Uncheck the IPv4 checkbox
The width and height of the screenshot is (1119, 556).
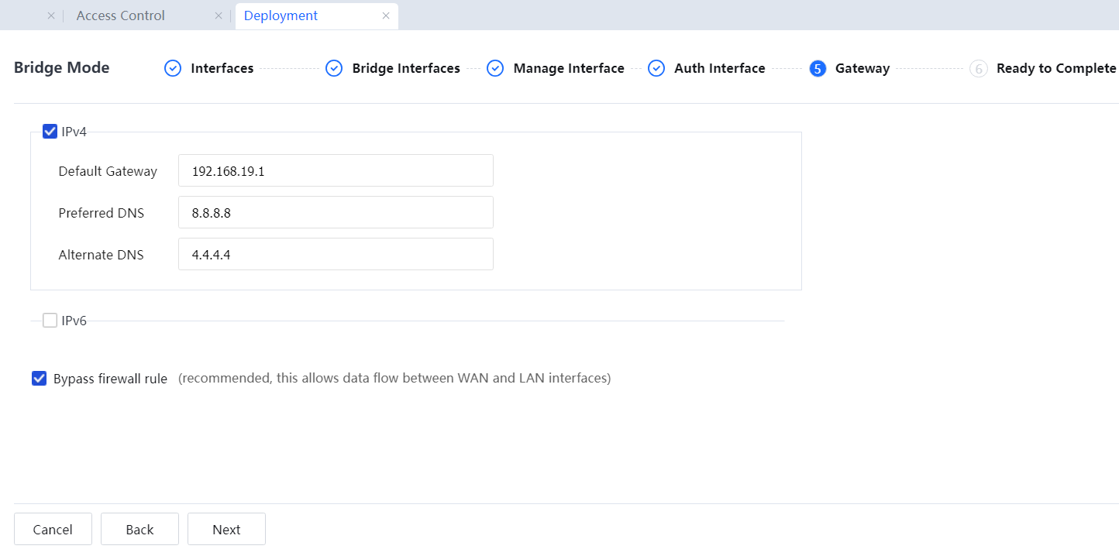pos(50,132)
